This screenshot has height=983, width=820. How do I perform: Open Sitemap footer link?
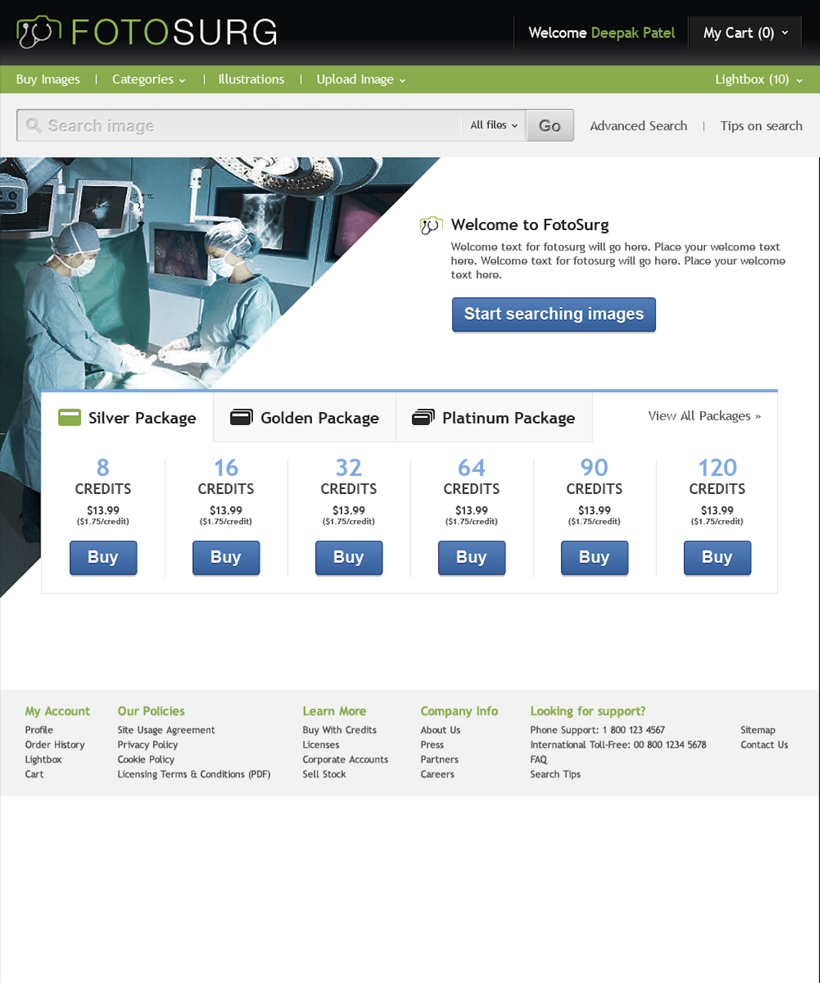point(758,730)
